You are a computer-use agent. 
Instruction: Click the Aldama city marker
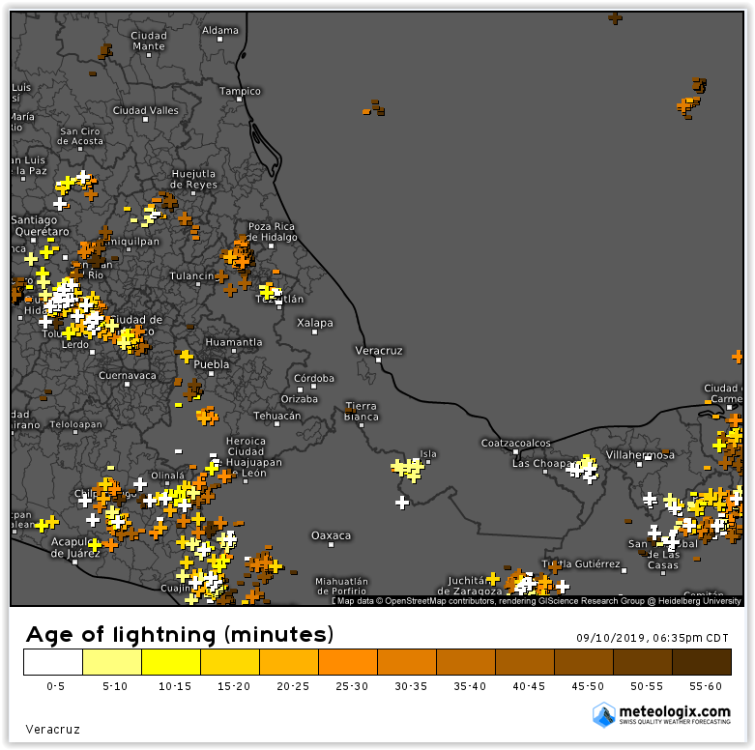click(x=220, y=40)
